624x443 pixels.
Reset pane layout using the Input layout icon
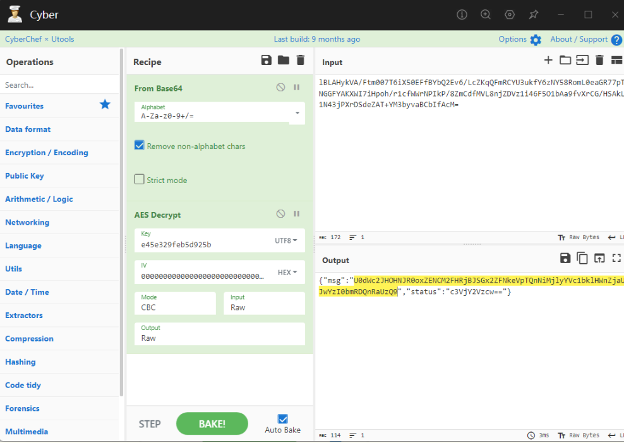tap(617, 60)
